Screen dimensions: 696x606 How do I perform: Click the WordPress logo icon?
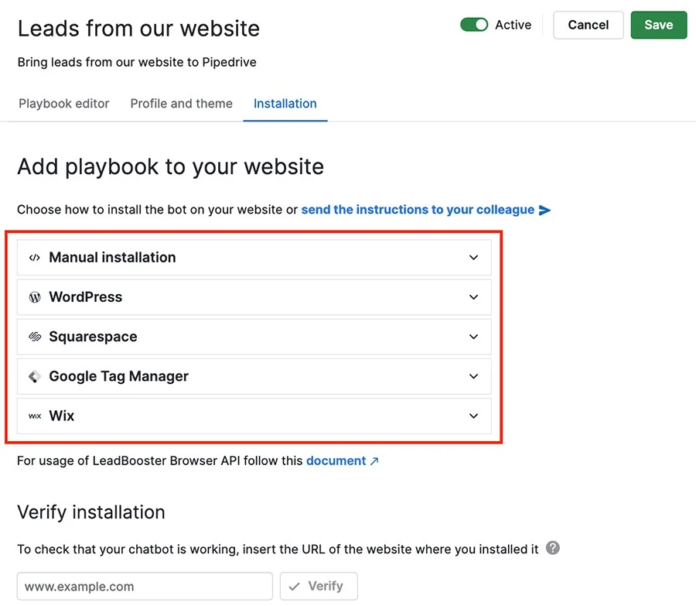tap(35, 297)
